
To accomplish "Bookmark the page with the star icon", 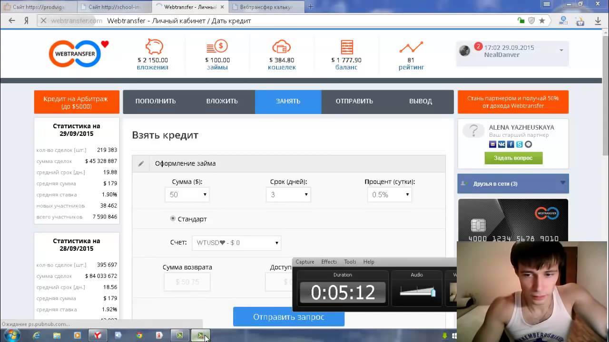I will click(542, 20).
